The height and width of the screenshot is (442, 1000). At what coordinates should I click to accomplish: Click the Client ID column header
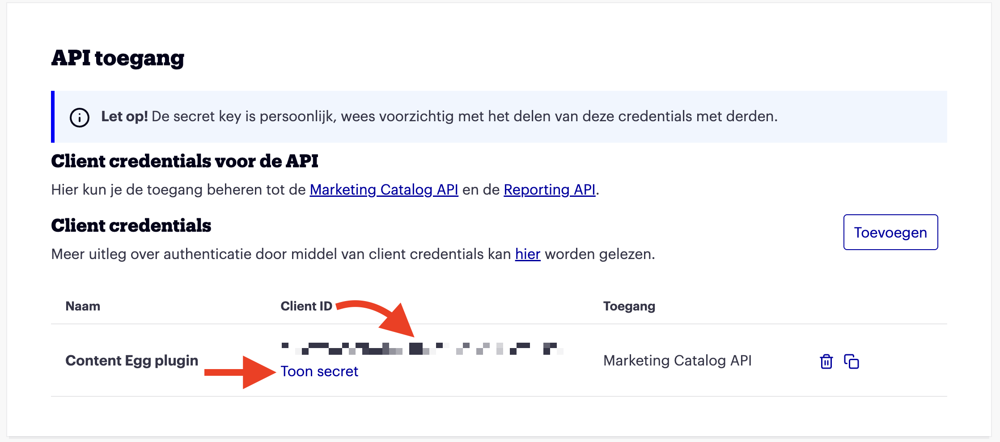click(x=306, y=306)
